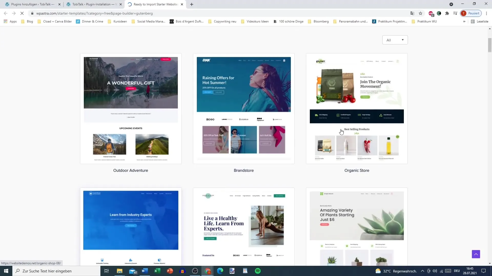This screenshot has width=492, height=276.
Task: Open Word from the taskbar
Action: pyautogui.click(x=145, y=271)
